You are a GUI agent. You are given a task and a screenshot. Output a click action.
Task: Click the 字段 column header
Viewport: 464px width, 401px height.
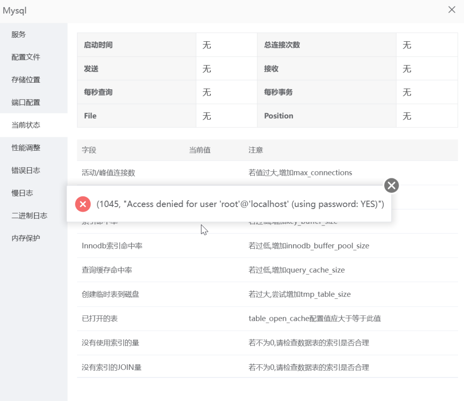coord(89,150)
